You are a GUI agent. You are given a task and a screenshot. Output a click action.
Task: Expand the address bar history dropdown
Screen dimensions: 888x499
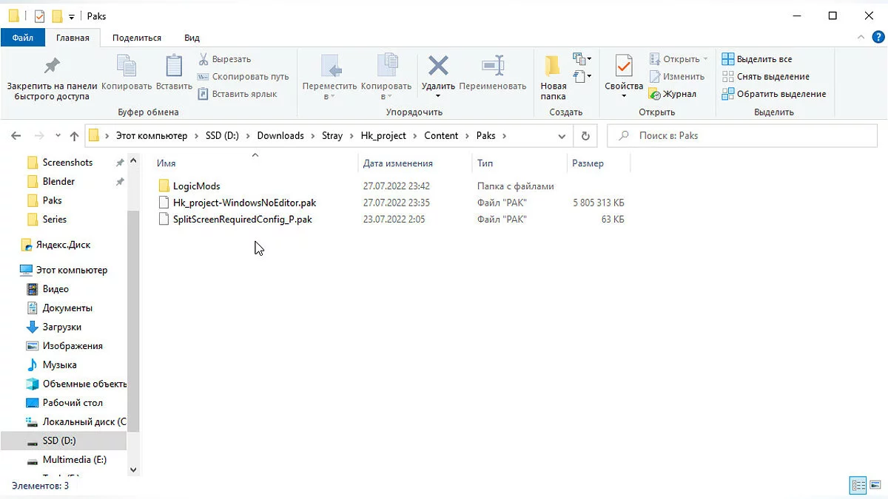click(x=562, y=136)
